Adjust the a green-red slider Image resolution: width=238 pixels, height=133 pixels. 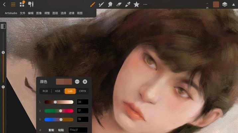pyautogui.click(x=59, y=111)
